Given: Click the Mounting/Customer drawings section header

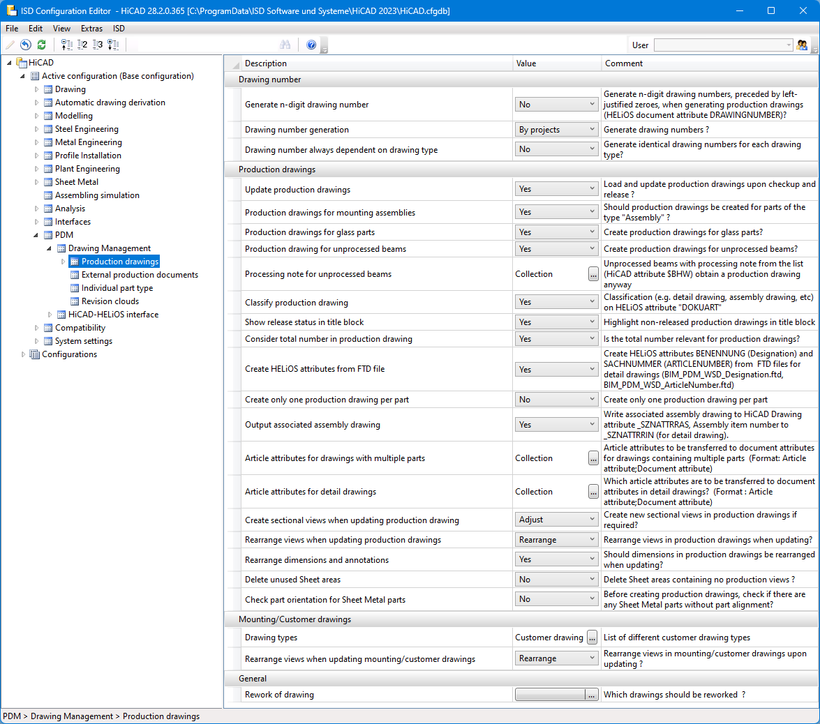Looking at the screenshot, I should tap(521, 619).
